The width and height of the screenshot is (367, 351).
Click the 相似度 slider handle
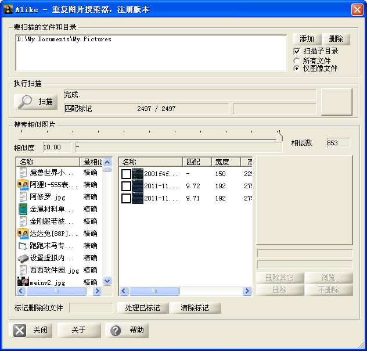(x=279, y=137)
